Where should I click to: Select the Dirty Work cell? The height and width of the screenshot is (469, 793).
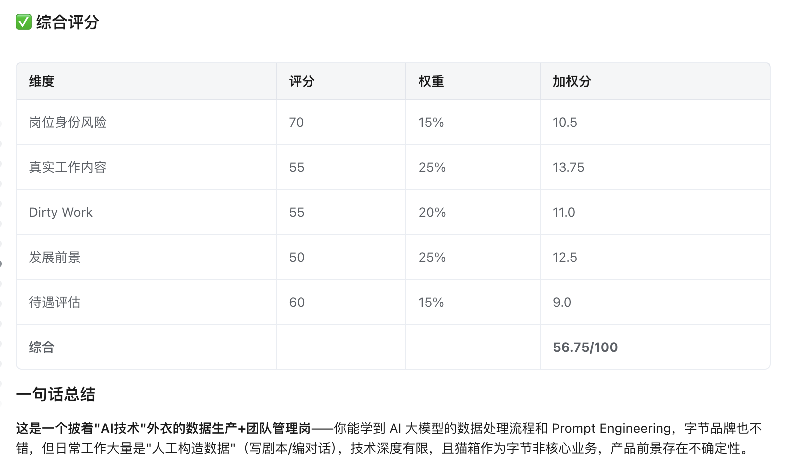[x=61, y=212]
